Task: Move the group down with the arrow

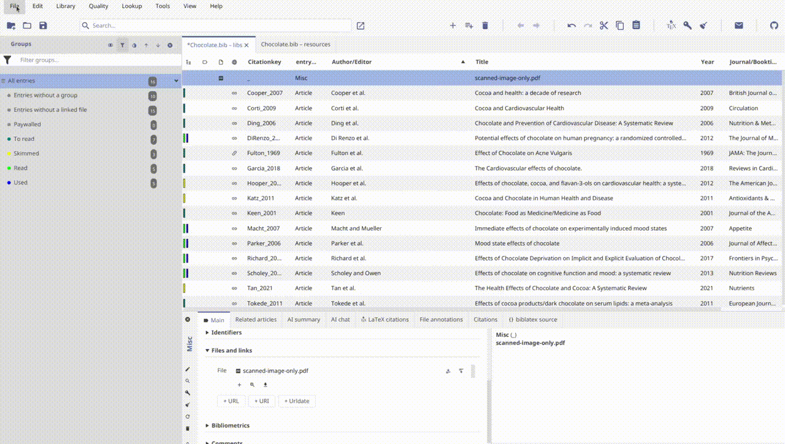Action: (158, 45)
